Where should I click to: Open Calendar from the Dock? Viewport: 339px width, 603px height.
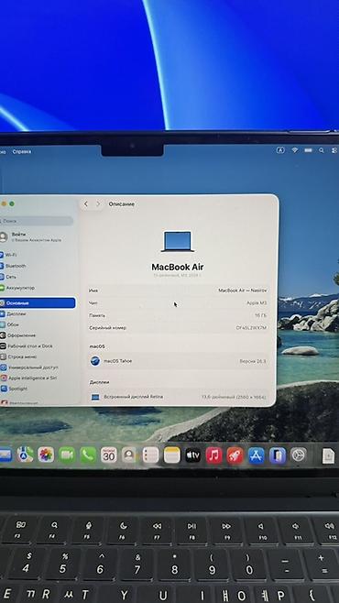tap(109, 455)
